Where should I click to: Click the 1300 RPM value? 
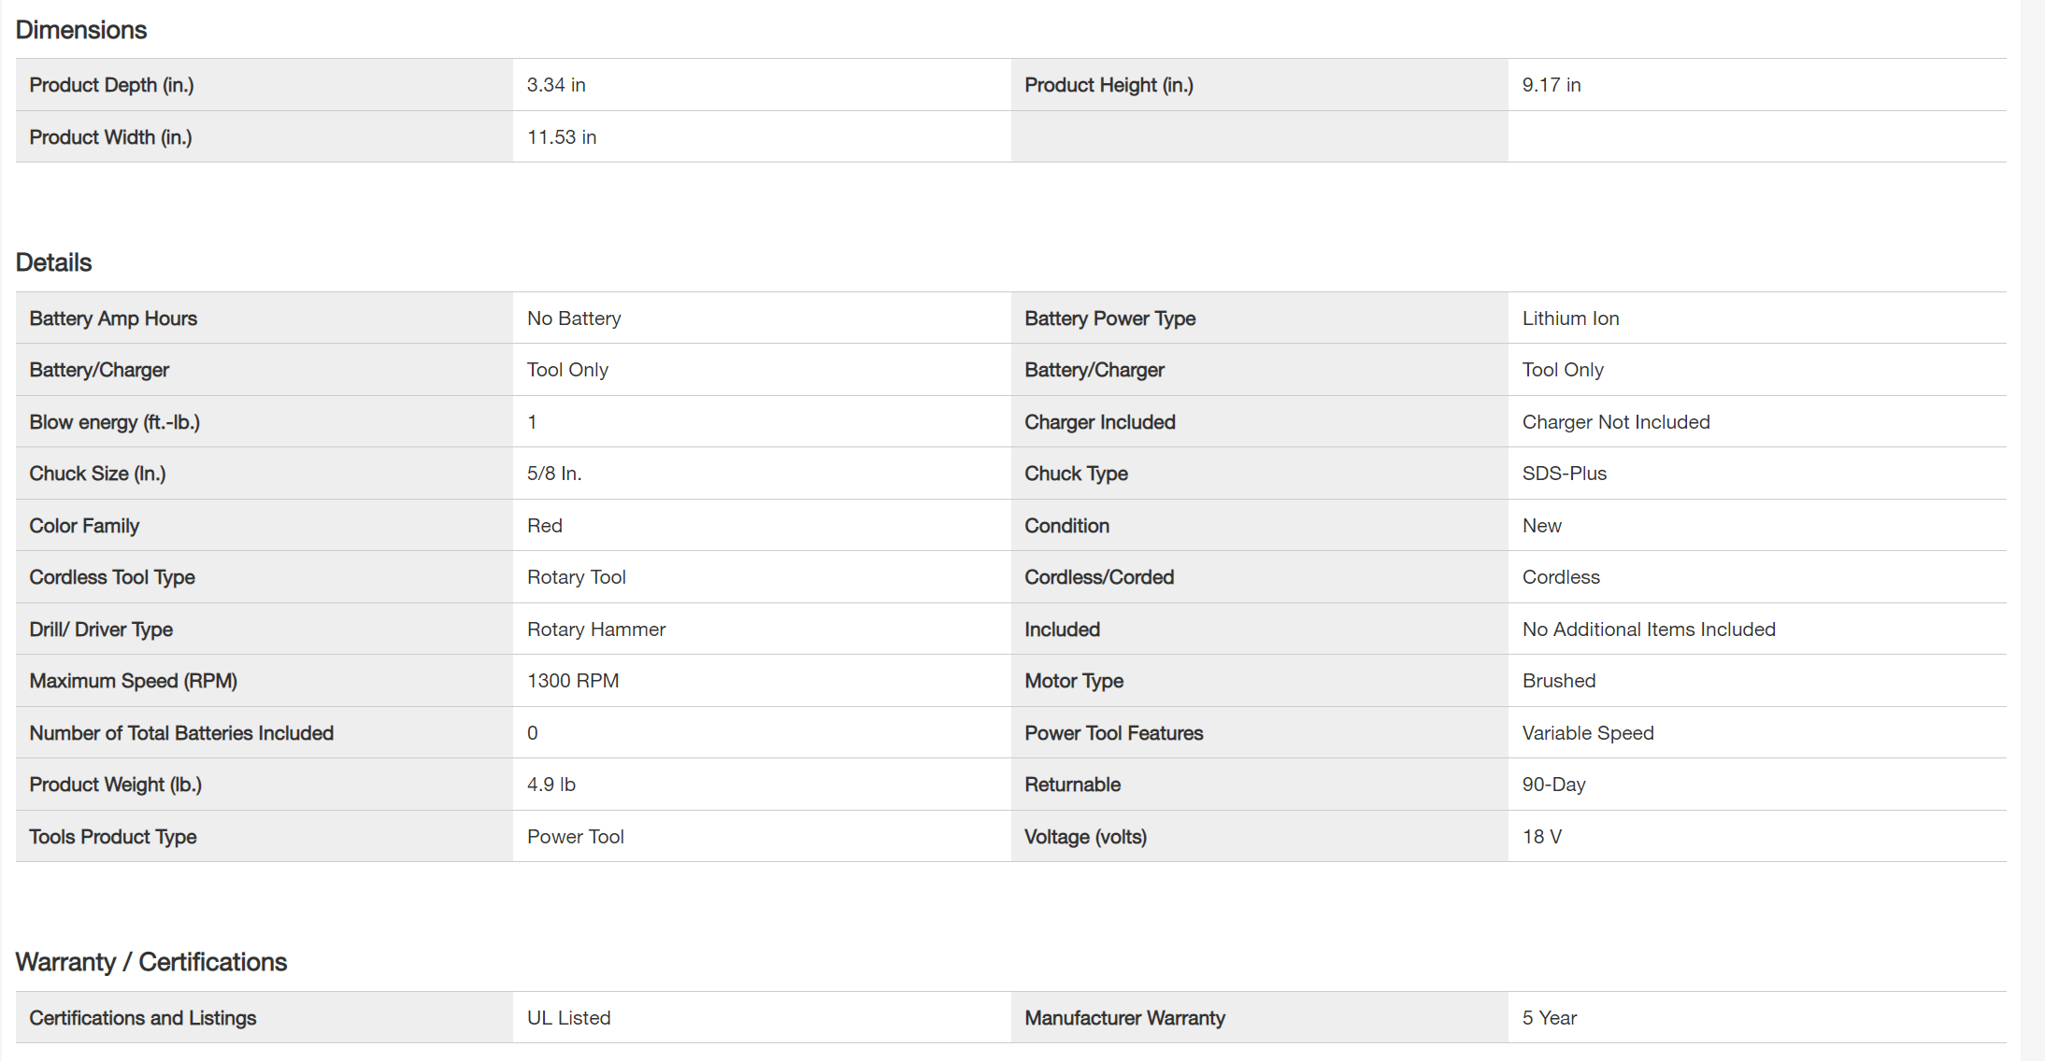573,681
